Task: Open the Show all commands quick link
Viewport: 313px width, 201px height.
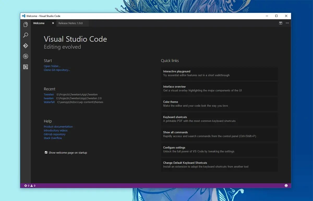Action: tap(219, 134)
